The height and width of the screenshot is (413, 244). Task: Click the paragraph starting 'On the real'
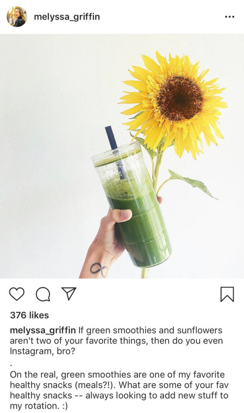pyautogui.click(x=119, y=390)
